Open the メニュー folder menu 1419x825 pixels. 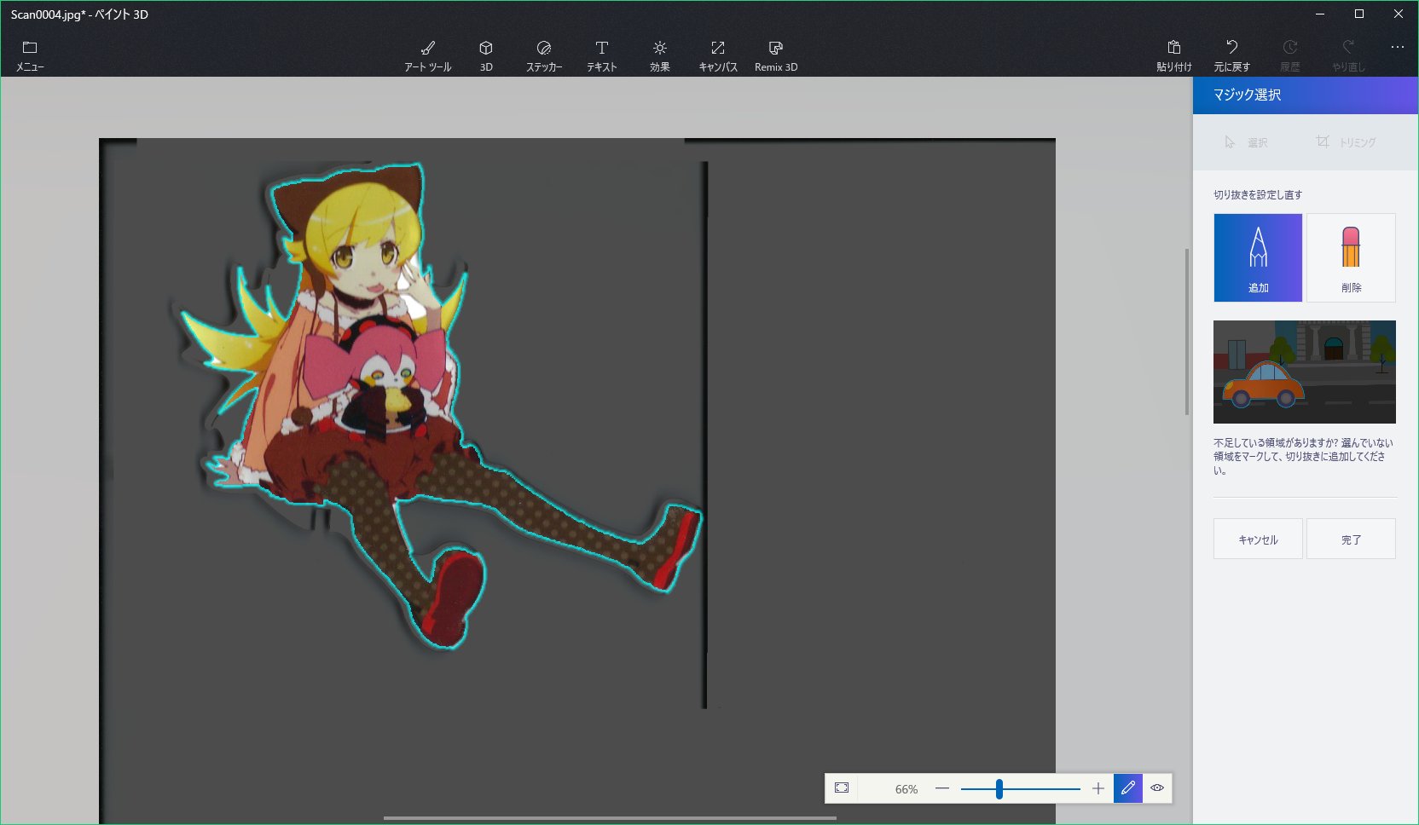click(x=30, y=55)
